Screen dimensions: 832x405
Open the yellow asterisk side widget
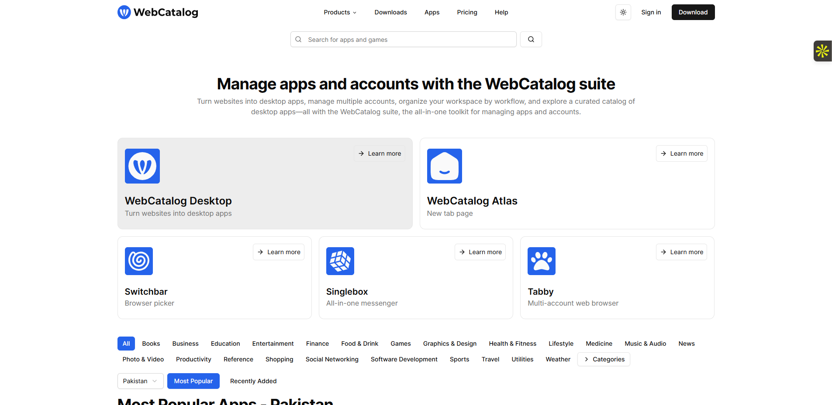(x=822, y=51)
